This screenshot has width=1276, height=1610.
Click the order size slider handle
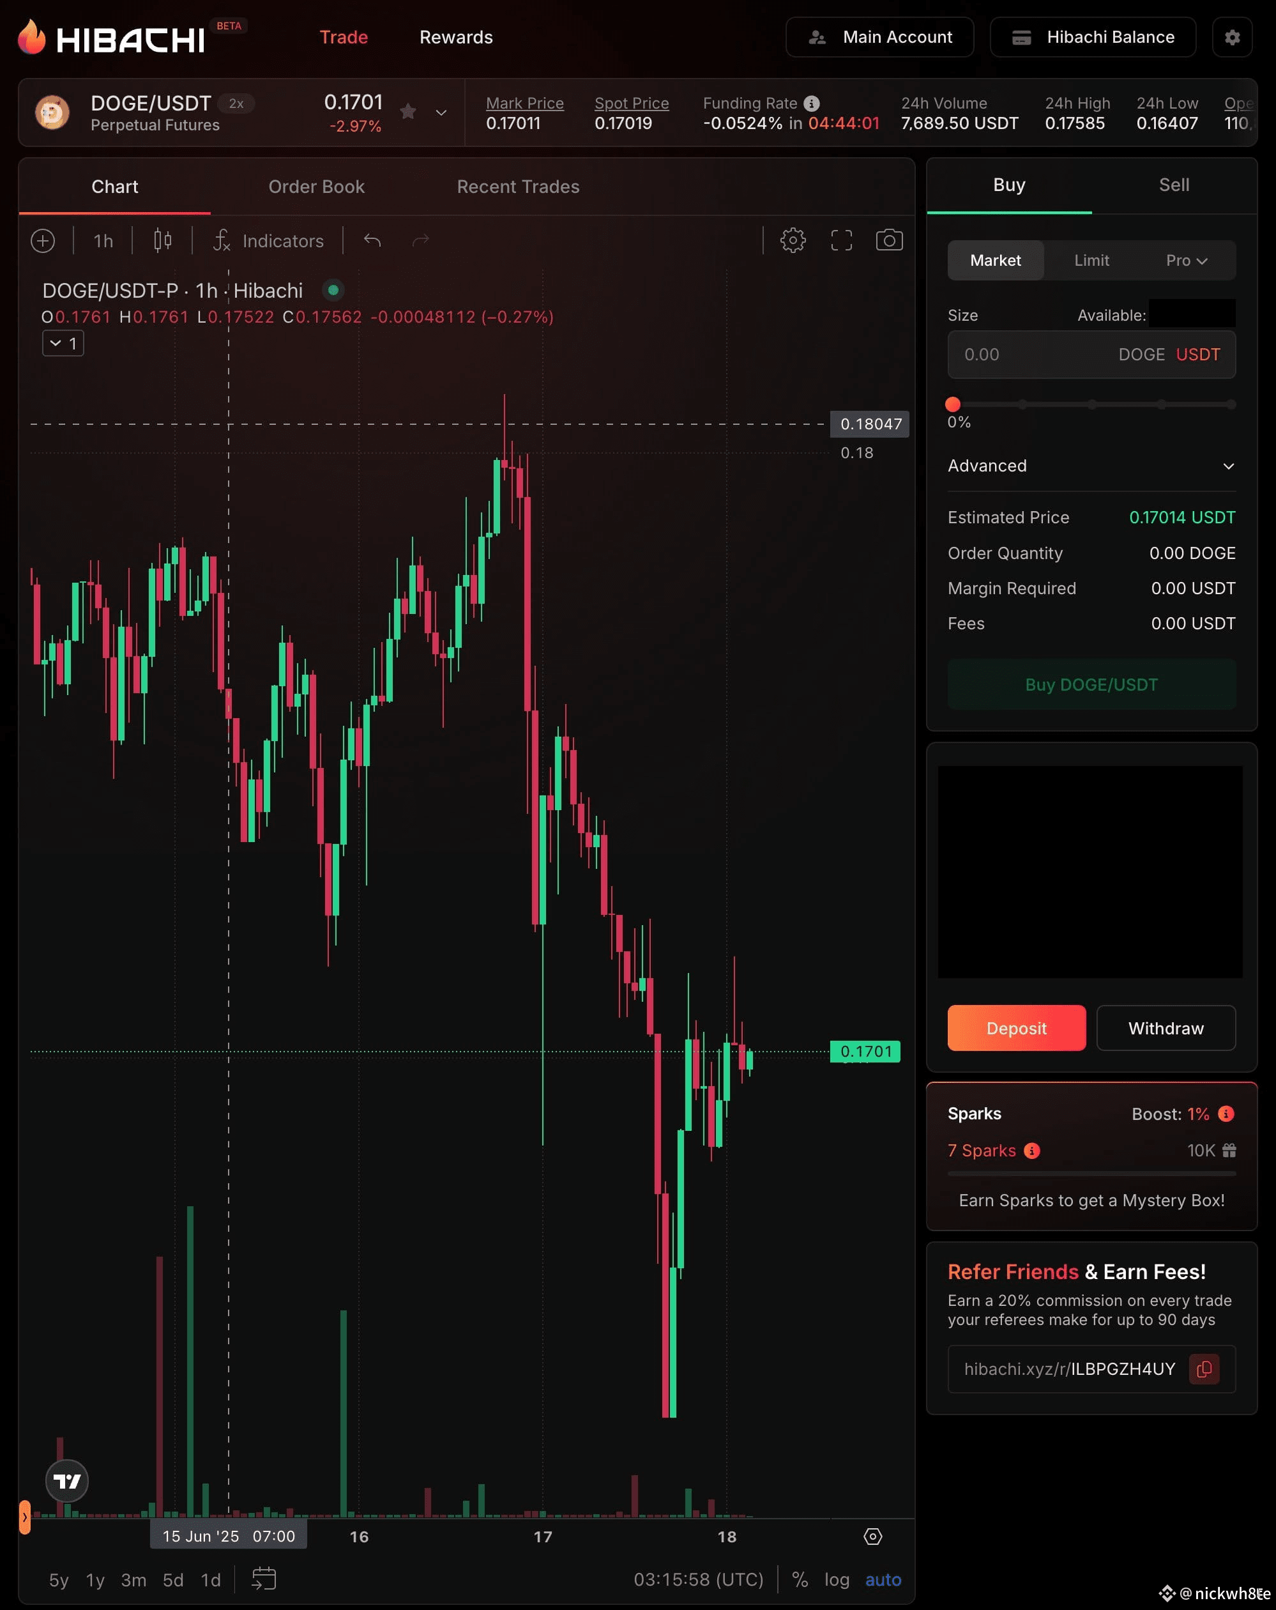pyautogui.click(x=953, y=404)
